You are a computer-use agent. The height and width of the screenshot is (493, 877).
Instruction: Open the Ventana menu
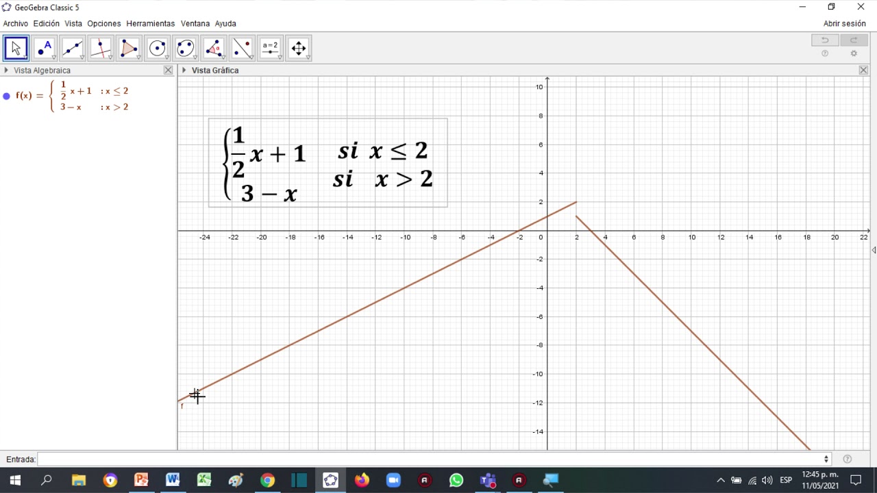pyautogui.click(x=195, y=23)
